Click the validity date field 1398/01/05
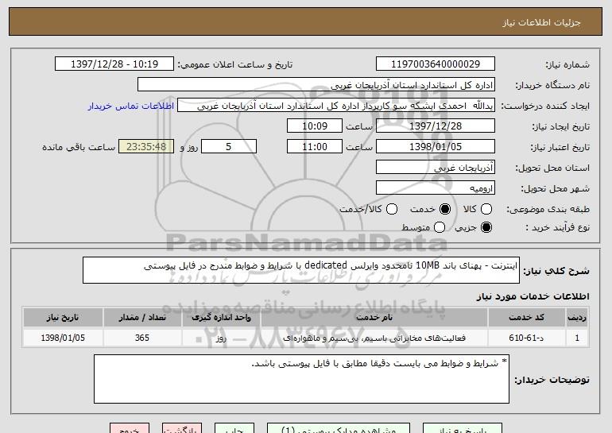Viewport: 612px width, 433px height. click(436, 147)
